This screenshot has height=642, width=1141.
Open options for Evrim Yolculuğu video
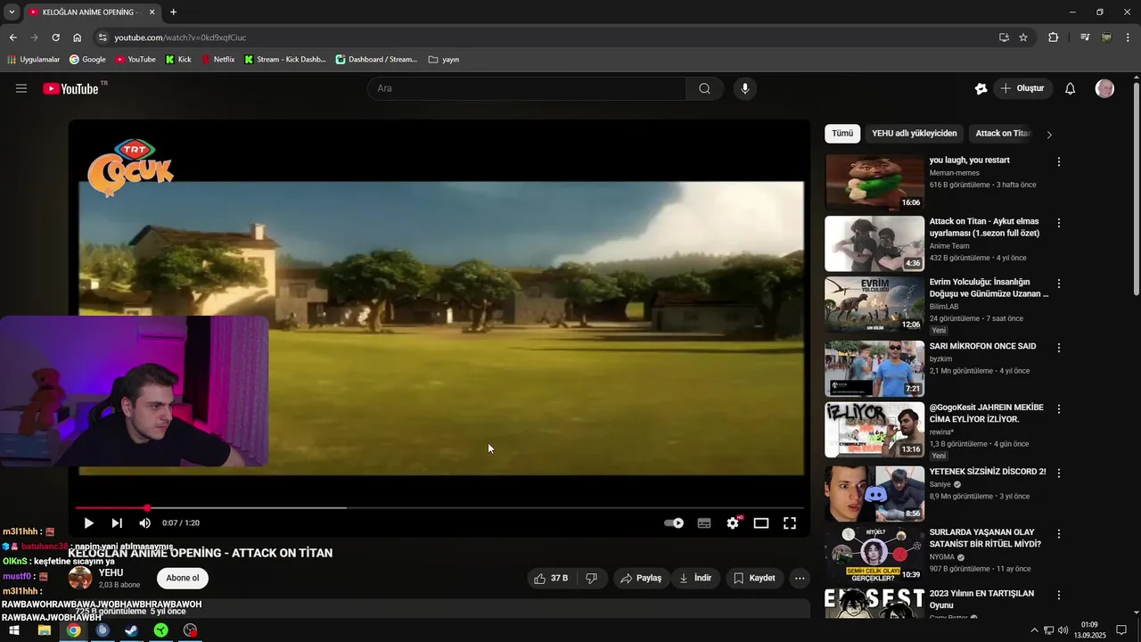pos(1059,284)
